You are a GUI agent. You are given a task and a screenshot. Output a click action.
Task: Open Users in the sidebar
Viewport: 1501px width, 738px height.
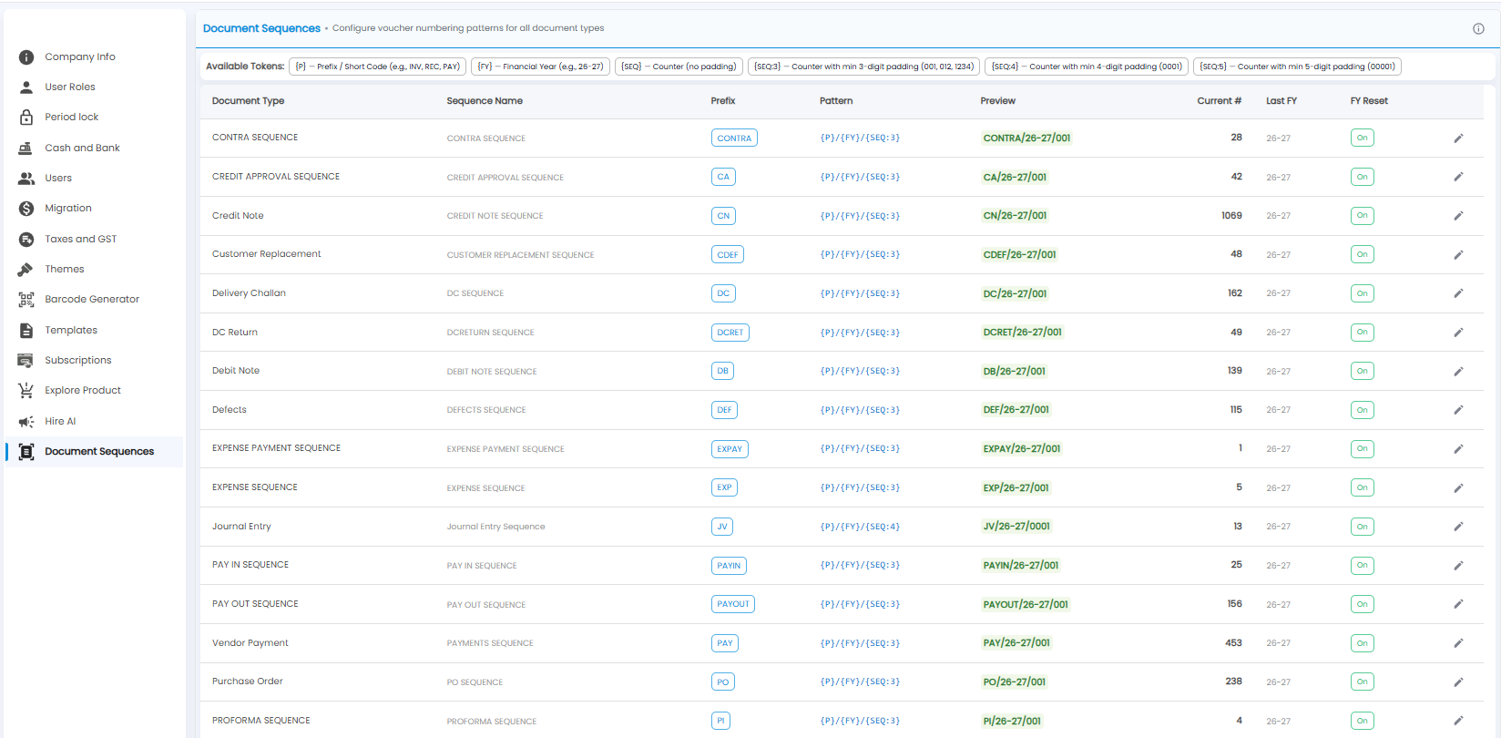click(x=58, y=178)
